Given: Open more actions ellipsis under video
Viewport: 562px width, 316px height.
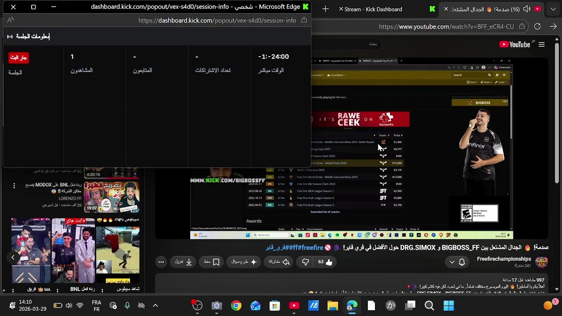Looking at the screenshot, I should pyautogui.click(x=161, y=262).
